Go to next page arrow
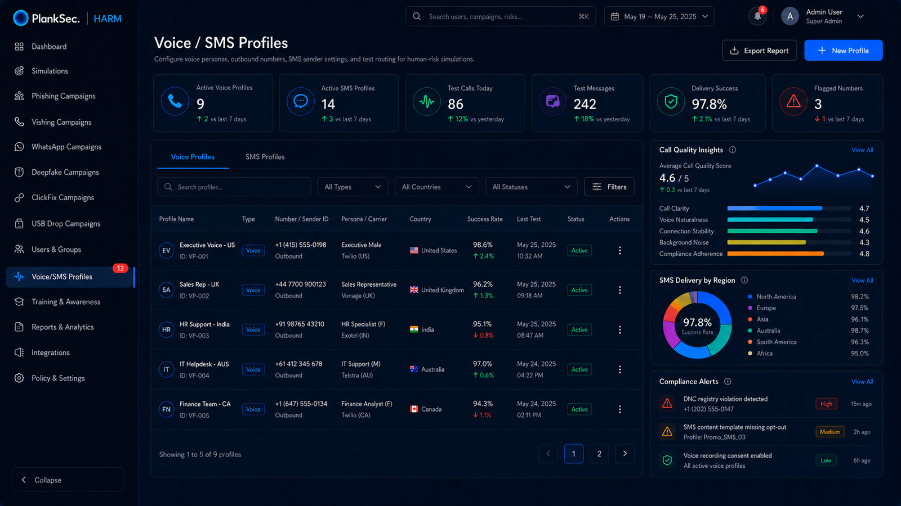901x506 pixels. pyautogui.click(x=625, y=454)
